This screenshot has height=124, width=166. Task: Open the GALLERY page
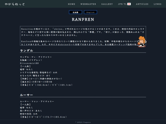click(107, 4)
